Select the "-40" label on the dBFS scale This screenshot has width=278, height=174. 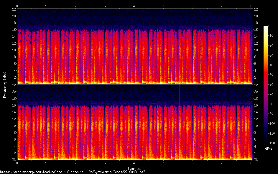pos(270,65)
